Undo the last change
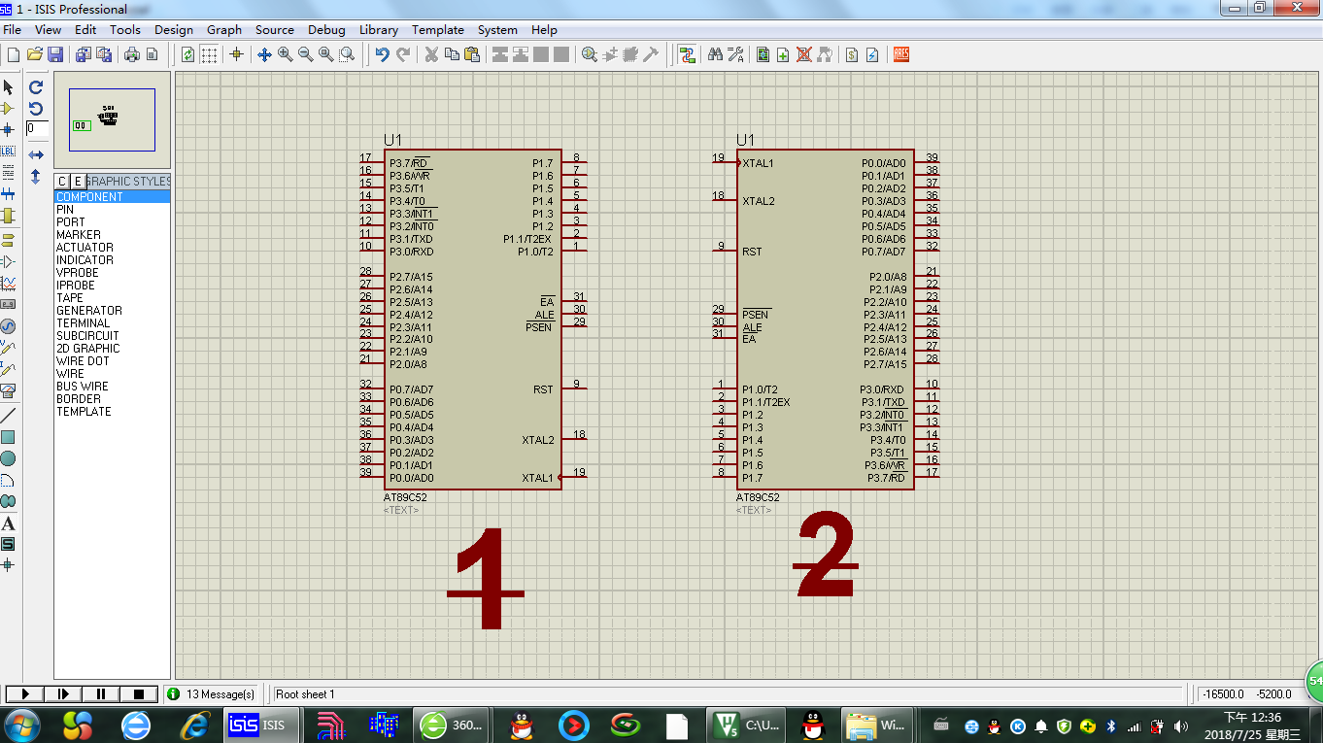The height and width of the screenshot is (743, 1323). pyautogui.click(x=383, y=54)
